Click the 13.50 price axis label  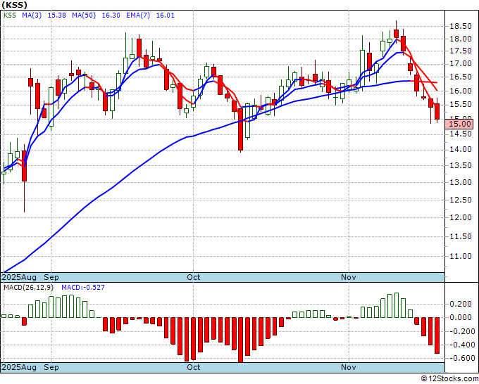(x=461, y=165)
